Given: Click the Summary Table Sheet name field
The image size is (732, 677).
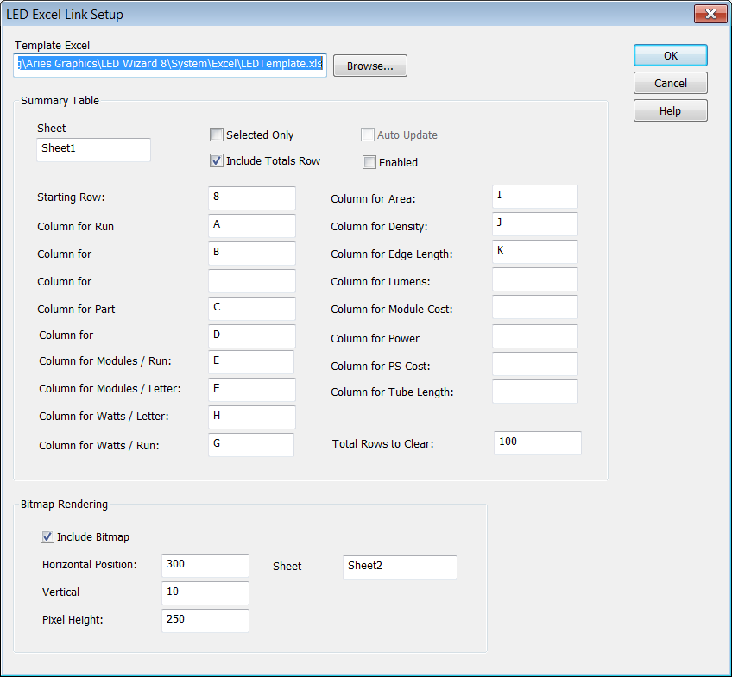Looking at the screenshot, I should tap(93, 149).
